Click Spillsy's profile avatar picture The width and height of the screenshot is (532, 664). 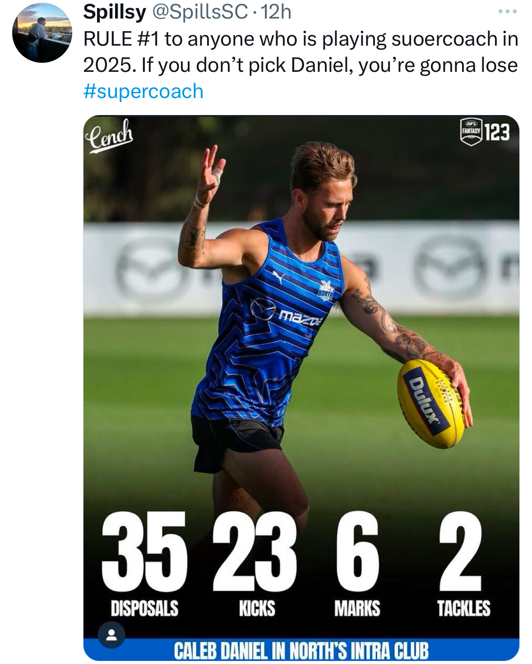coord(42,33)
